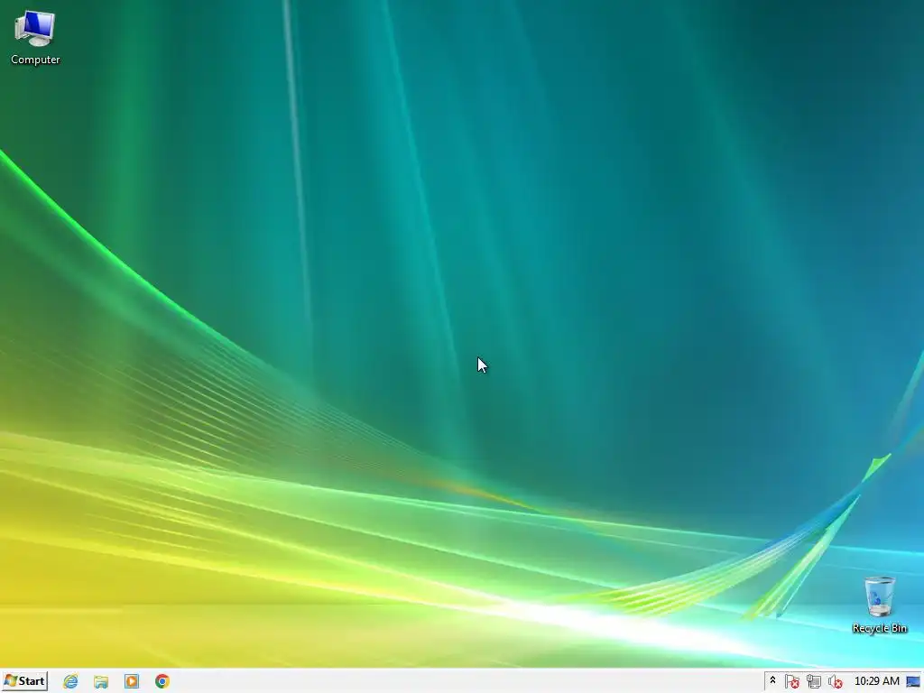This screenshot has width=924, height=693.
Task: Select the Recycle Bin desktop icon
Action: [879, 605]
